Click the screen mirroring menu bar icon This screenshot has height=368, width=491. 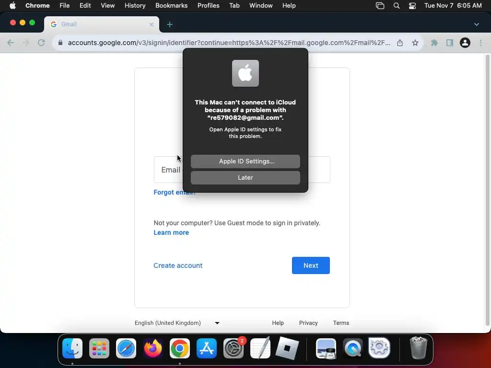380,6
